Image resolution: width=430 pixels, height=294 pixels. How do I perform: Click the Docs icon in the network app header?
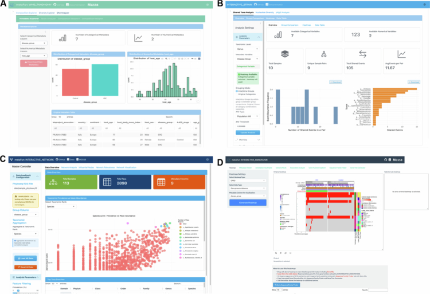(68, 159)
